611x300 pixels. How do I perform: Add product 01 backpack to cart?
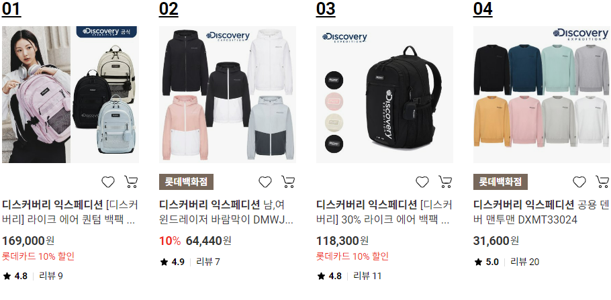click(131, 182)
